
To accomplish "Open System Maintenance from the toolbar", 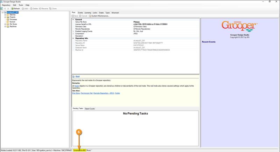I will 99,16.
